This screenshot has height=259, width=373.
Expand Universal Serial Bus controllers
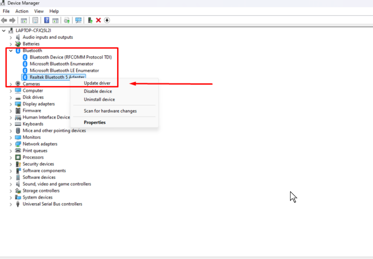(x=11, y=204)
